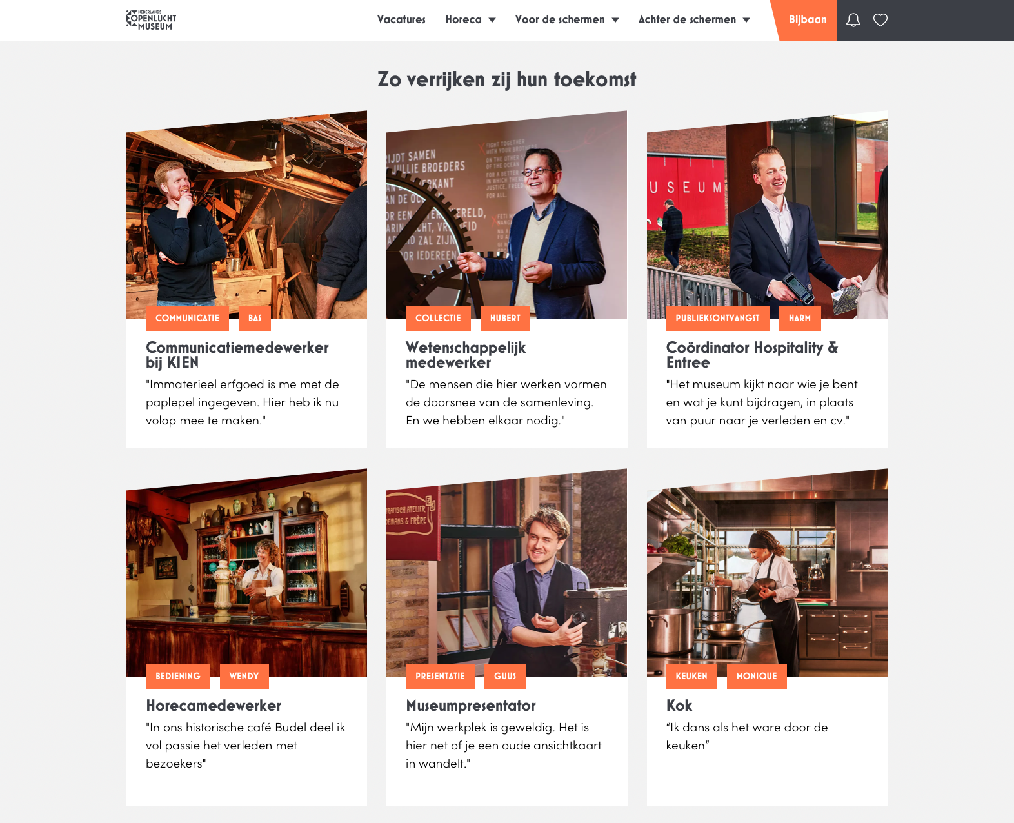Select the Bijbaan tab
The height and width of the screenshot is (823, 1014).
[808, 20]
